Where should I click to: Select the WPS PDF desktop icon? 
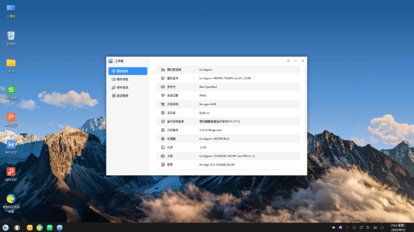11,174
